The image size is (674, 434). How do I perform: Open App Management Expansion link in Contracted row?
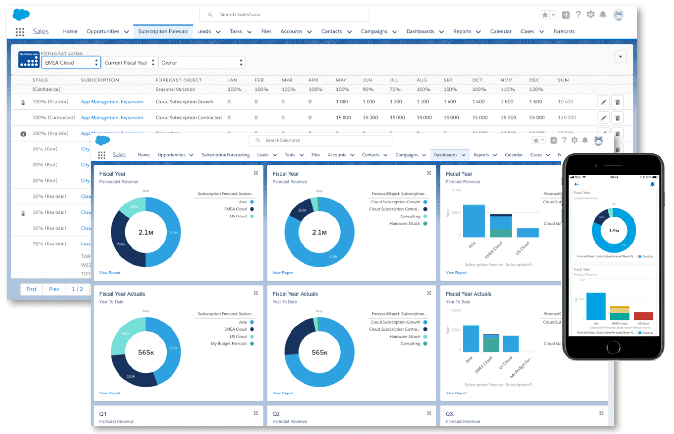[112, 118]
